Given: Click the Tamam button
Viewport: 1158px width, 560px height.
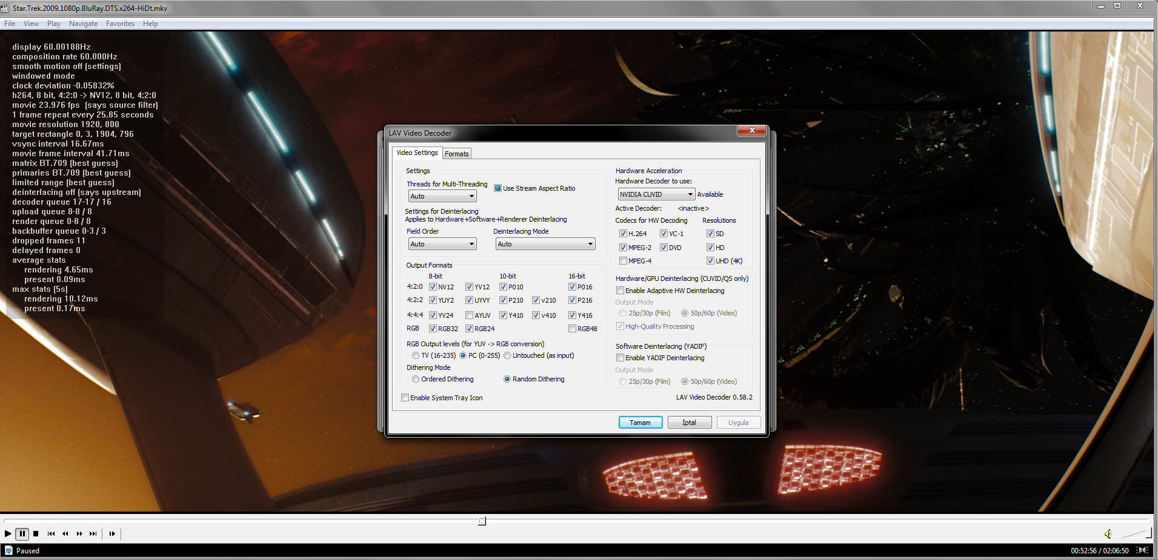Looking at the screenshot, I should [640, 423].
